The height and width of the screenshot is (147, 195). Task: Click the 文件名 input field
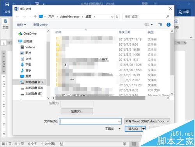click(x=90, y=121)
